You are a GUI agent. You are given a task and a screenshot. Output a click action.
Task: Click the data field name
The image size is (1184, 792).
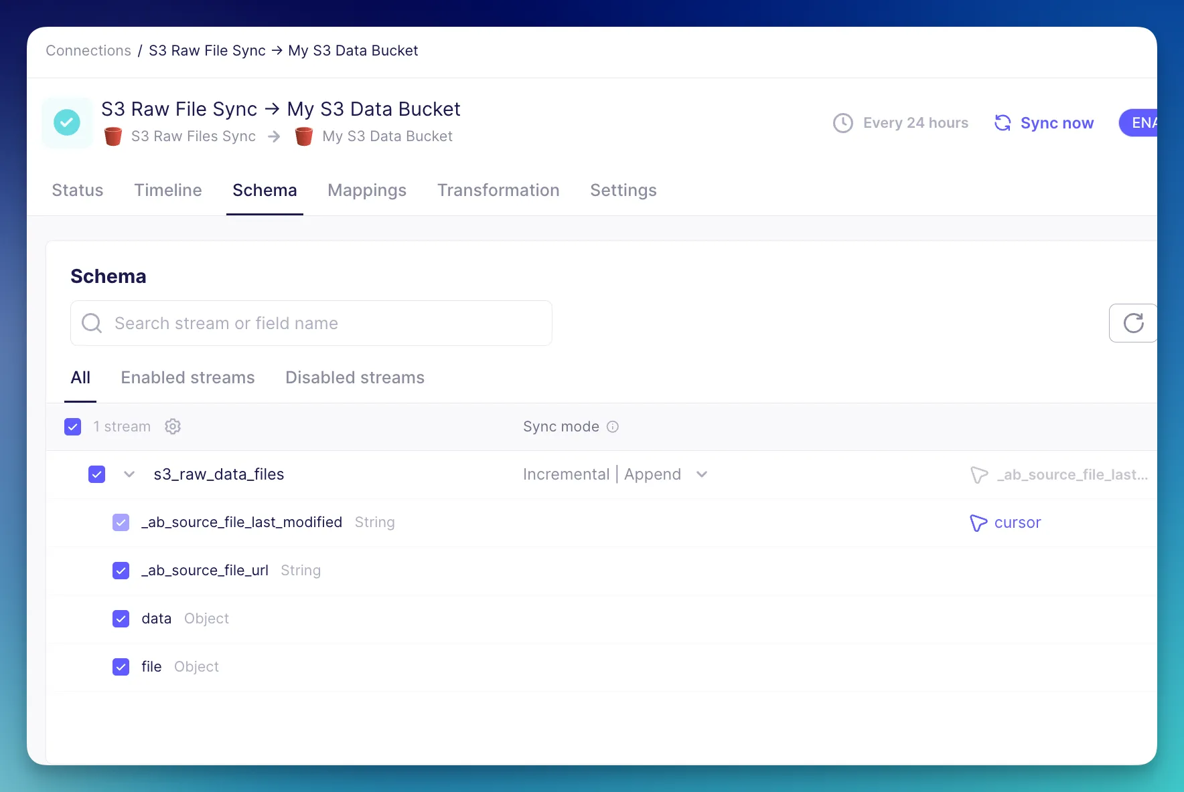(157, 619)
